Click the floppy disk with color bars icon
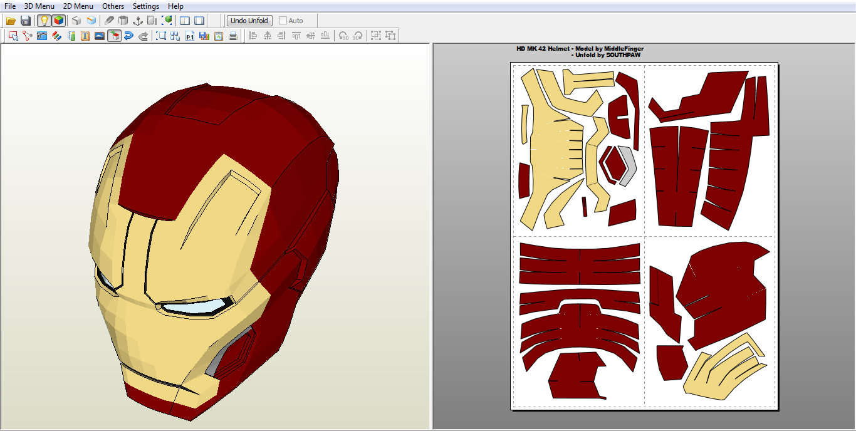This screenshot has height=431, width=856. pos(204,36)
